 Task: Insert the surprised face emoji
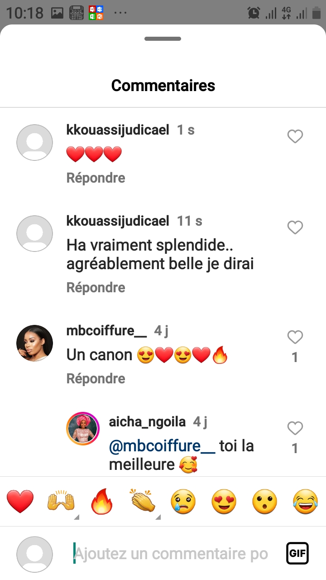pos(264,502)
